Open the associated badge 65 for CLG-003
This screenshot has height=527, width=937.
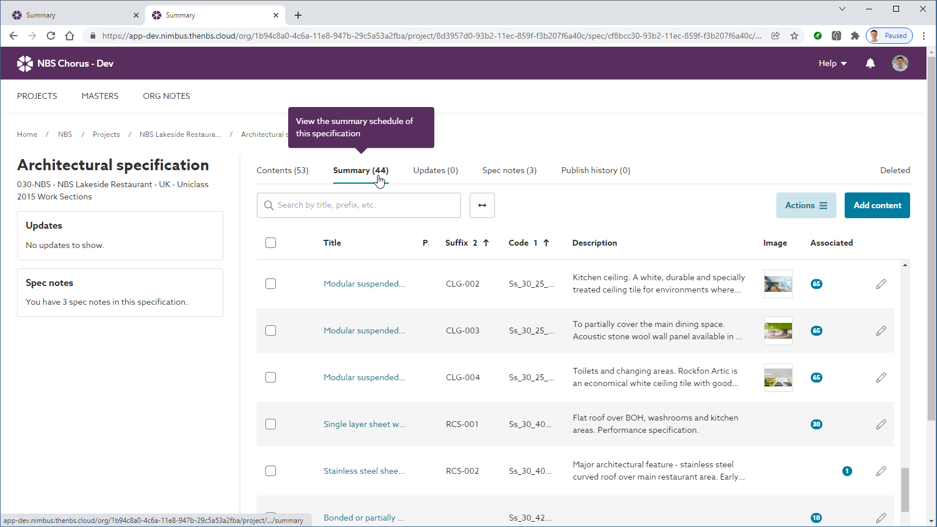tap(817, 330)
